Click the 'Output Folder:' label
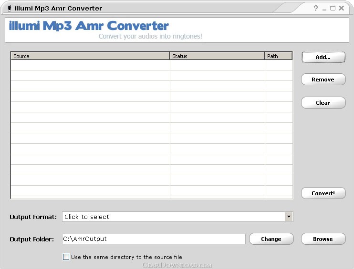The image size is (354, 269). click(x=32, y=239)
